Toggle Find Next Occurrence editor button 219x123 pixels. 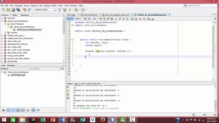click(x=108, y=19)
